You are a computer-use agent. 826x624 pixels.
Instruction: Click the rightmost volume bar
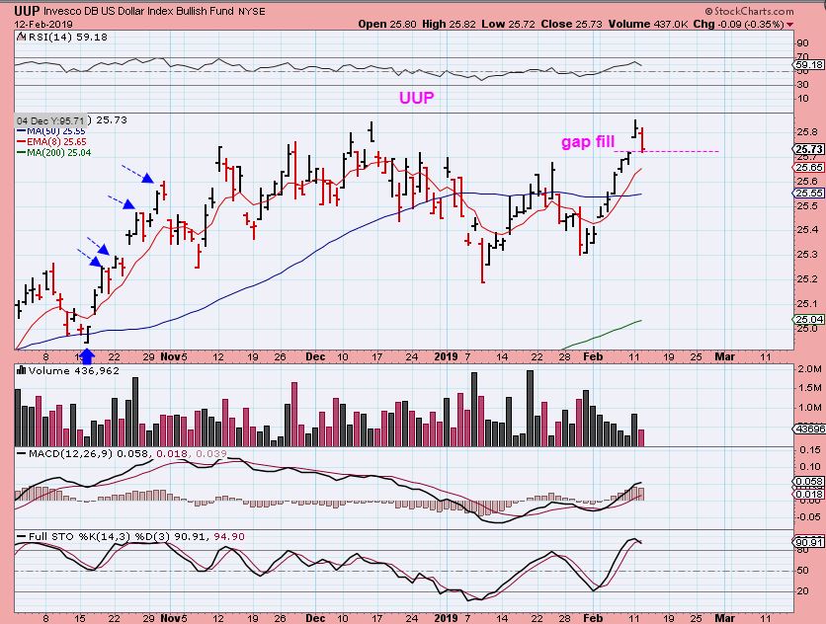coord(641,438)
